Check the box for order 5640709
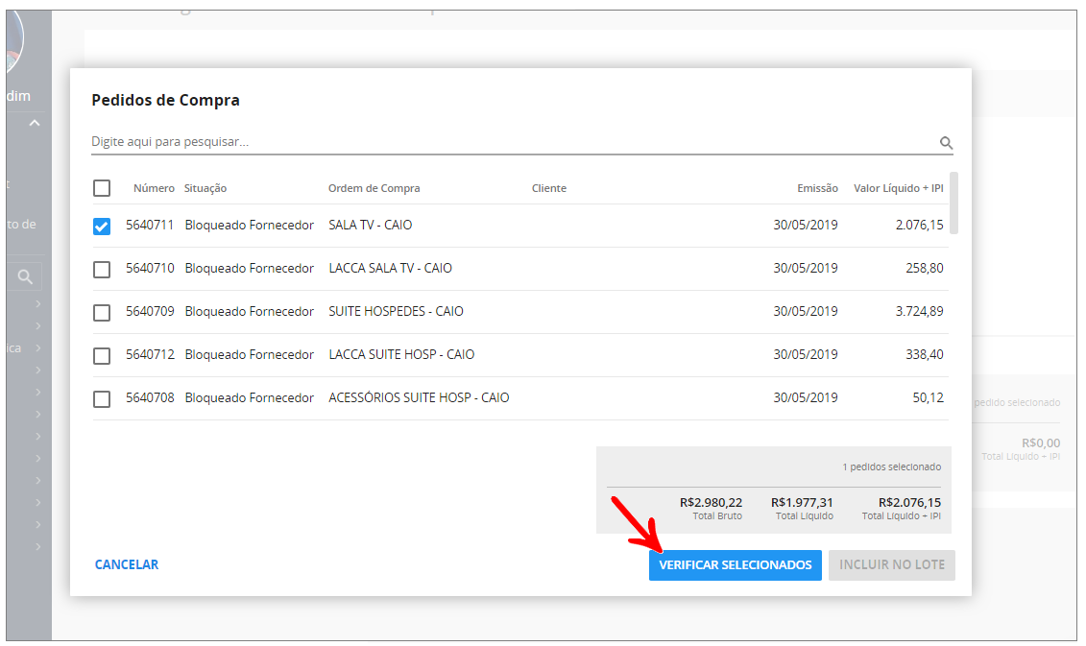Image resolution: width=1086 pixels, height=646 pixels. coord(102,313)
